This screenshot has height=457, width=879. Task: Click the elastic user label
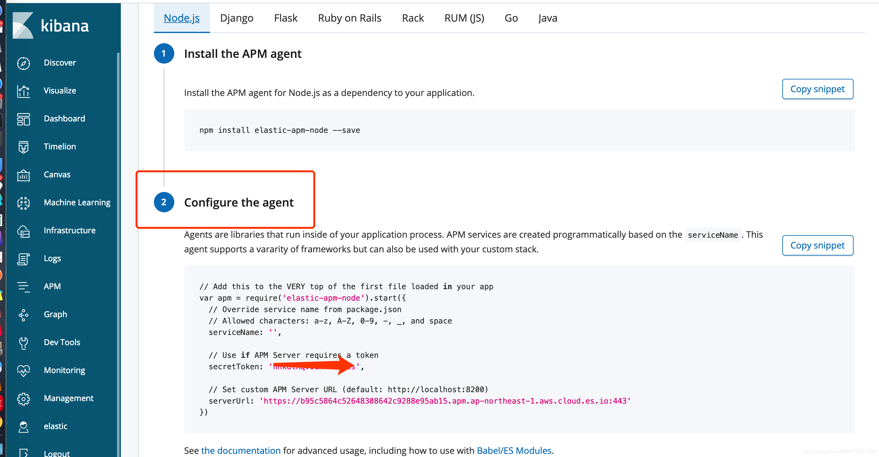click(x=55, y=426)
